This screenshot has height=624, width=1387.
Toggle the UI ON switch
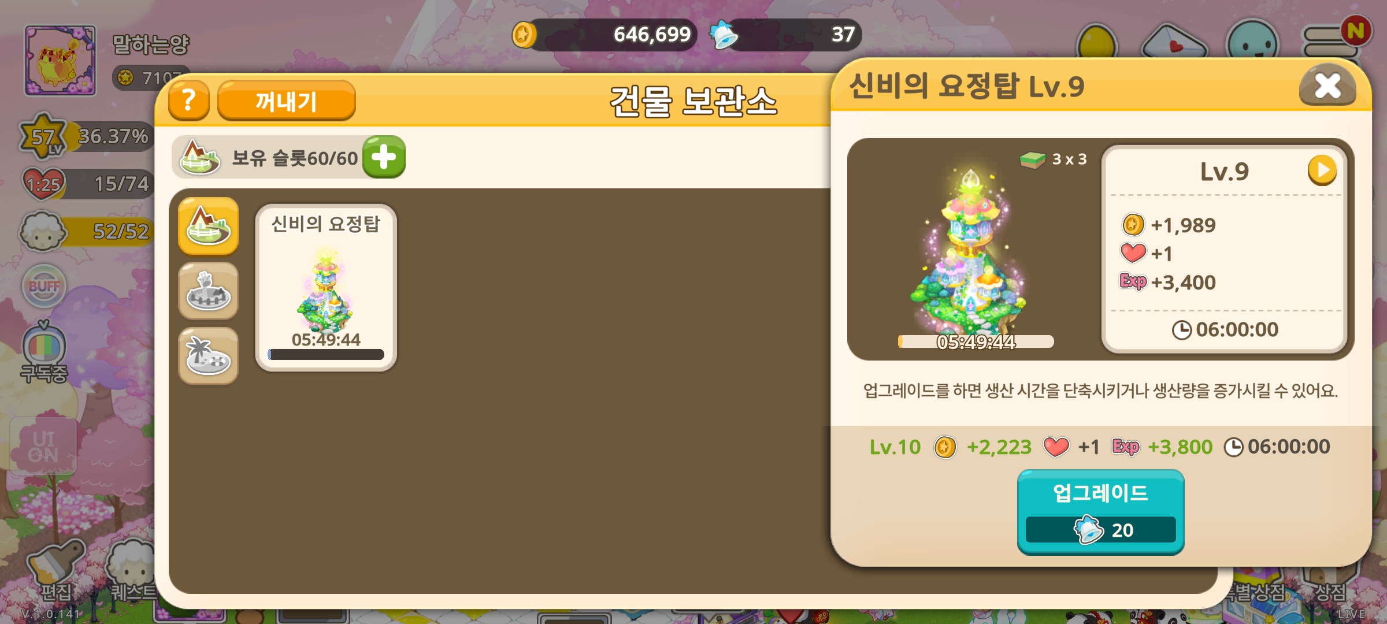(44, 446)
